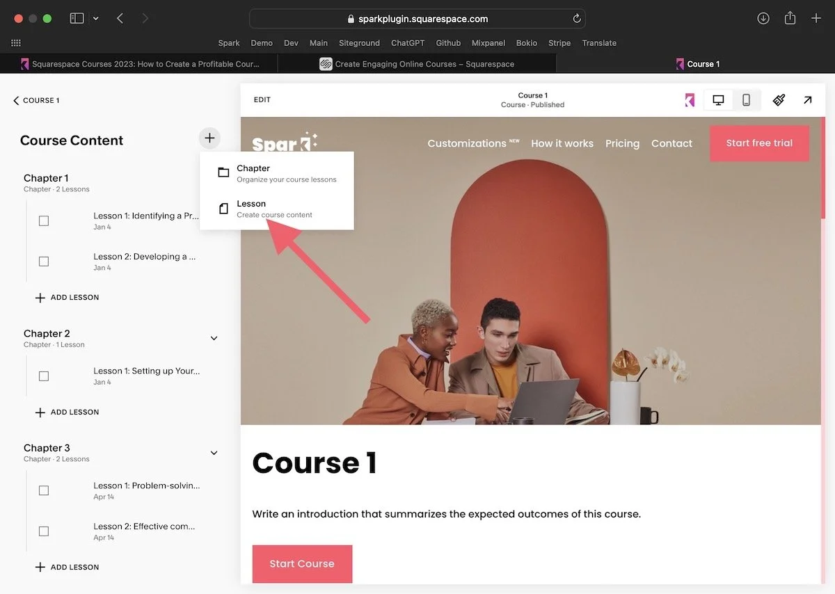835x594 pixels.
Task: Collapse Chapter 3 with its chevron
Action: 214,452
